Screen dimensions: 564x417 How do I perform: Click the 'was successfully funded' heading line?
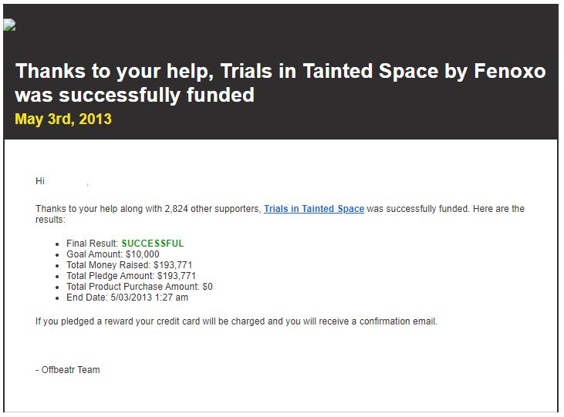(134, 95)
